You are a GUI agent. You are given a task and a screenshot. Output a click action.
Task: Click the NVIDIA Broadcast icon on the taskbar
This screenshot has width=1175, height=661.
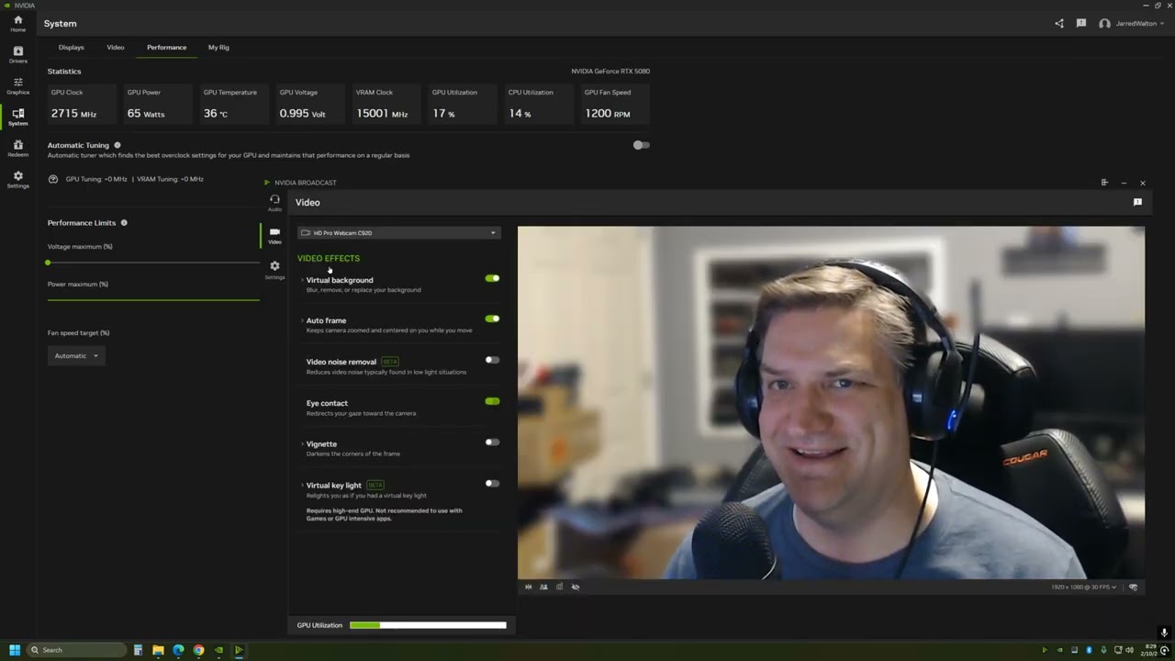coord(239,650)
